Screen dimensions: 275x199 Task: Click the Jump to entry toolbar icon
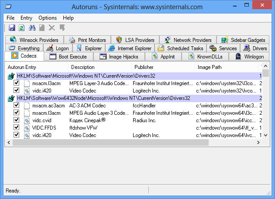(x=62, y=28)
